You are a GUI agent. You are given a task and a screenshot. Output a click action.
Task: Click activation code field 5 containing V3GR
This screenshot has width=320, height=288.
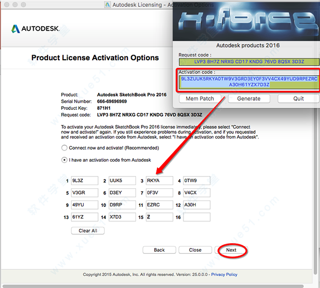pos(84,193)
